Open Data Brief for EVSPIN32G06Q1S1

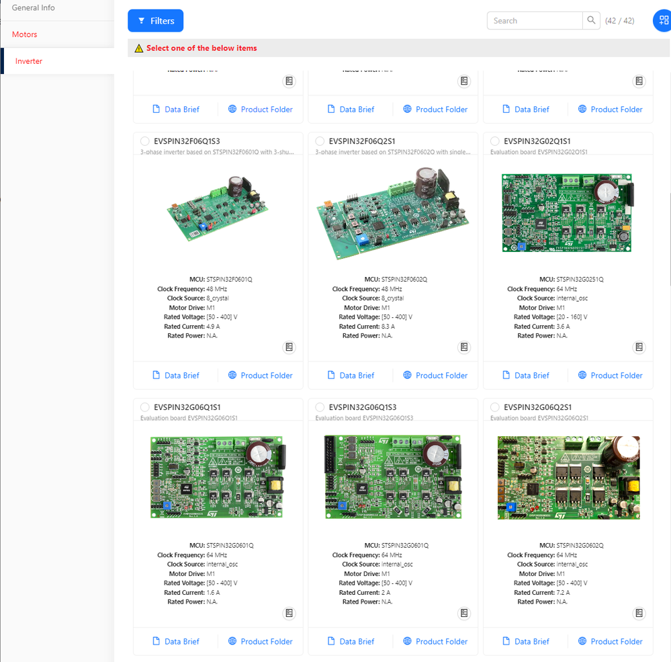click(x=176, y=641)
